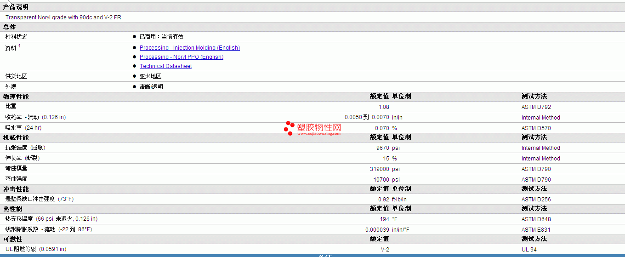
Task: Click expansion coefficient value 0.000039
Action: click(x=377, y=230)
